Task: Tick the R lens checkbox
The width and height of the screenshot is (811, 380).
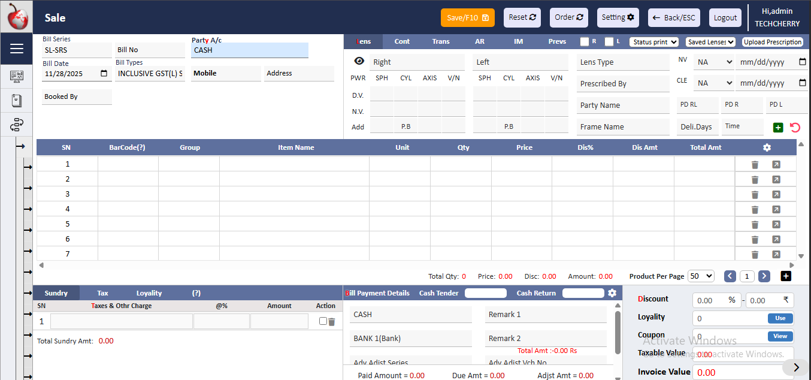Action: point(585,42)
